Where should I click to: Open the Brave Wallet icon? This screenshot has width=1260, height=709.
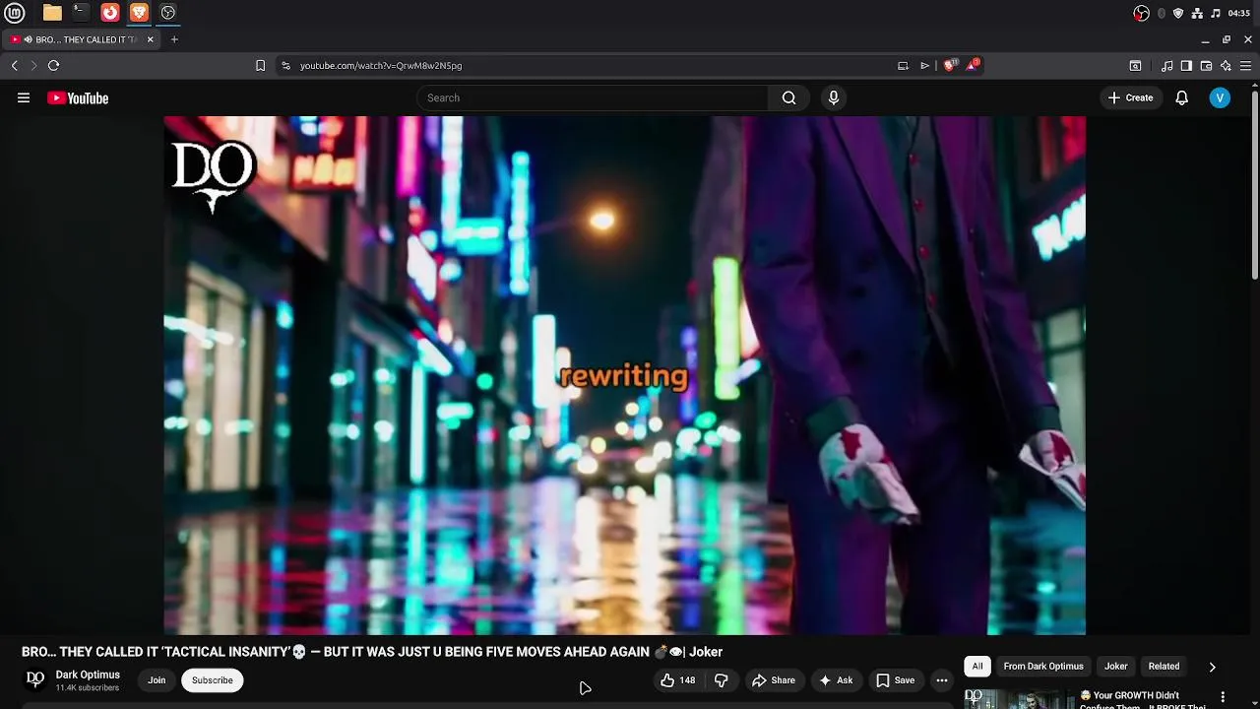1206,66
